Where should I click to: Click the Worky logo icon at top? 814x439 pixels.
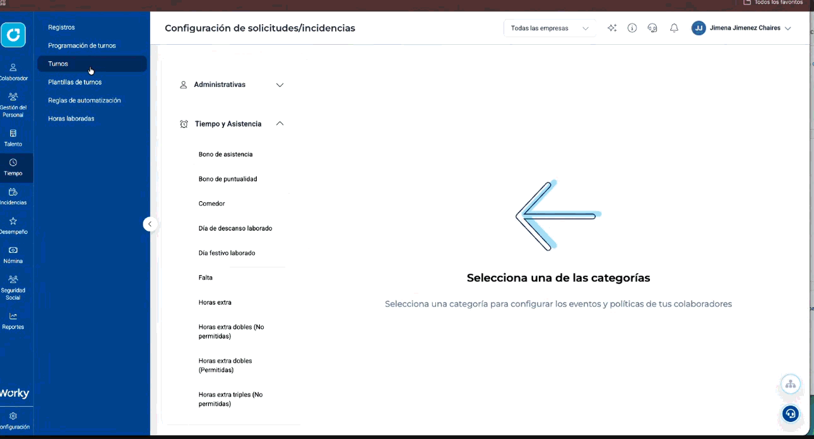pos(13,35)
